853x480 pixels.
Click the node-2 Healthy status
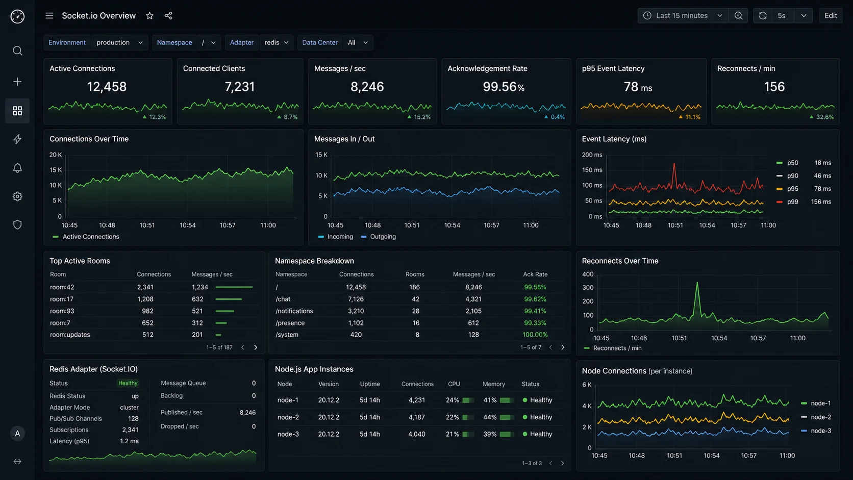tap(537, 417)
